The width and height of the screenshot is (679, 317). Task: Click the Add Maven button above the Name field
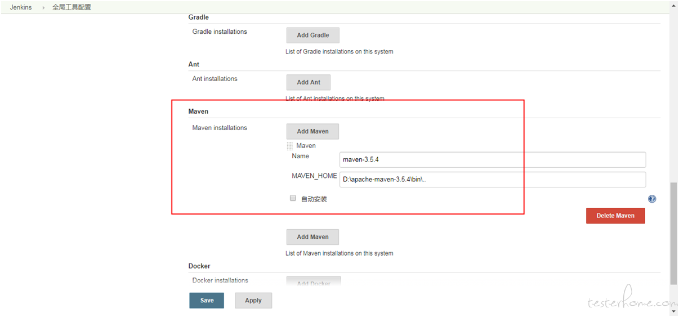(x=313, y=131)
